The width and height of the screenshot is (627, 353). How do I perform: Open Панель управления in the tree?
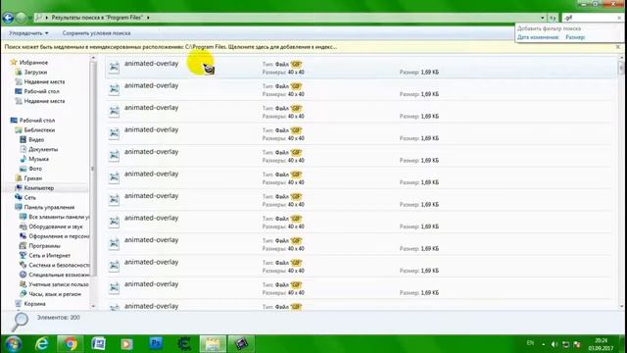click(x=49, y=207)
